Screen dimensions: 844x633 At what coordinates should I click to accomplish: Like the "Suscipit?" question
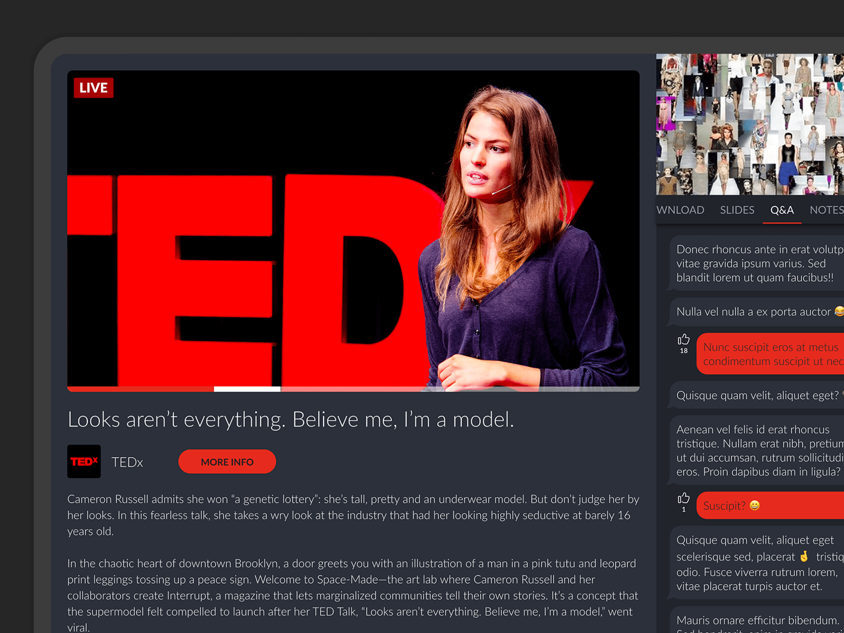tap(683, 498)
